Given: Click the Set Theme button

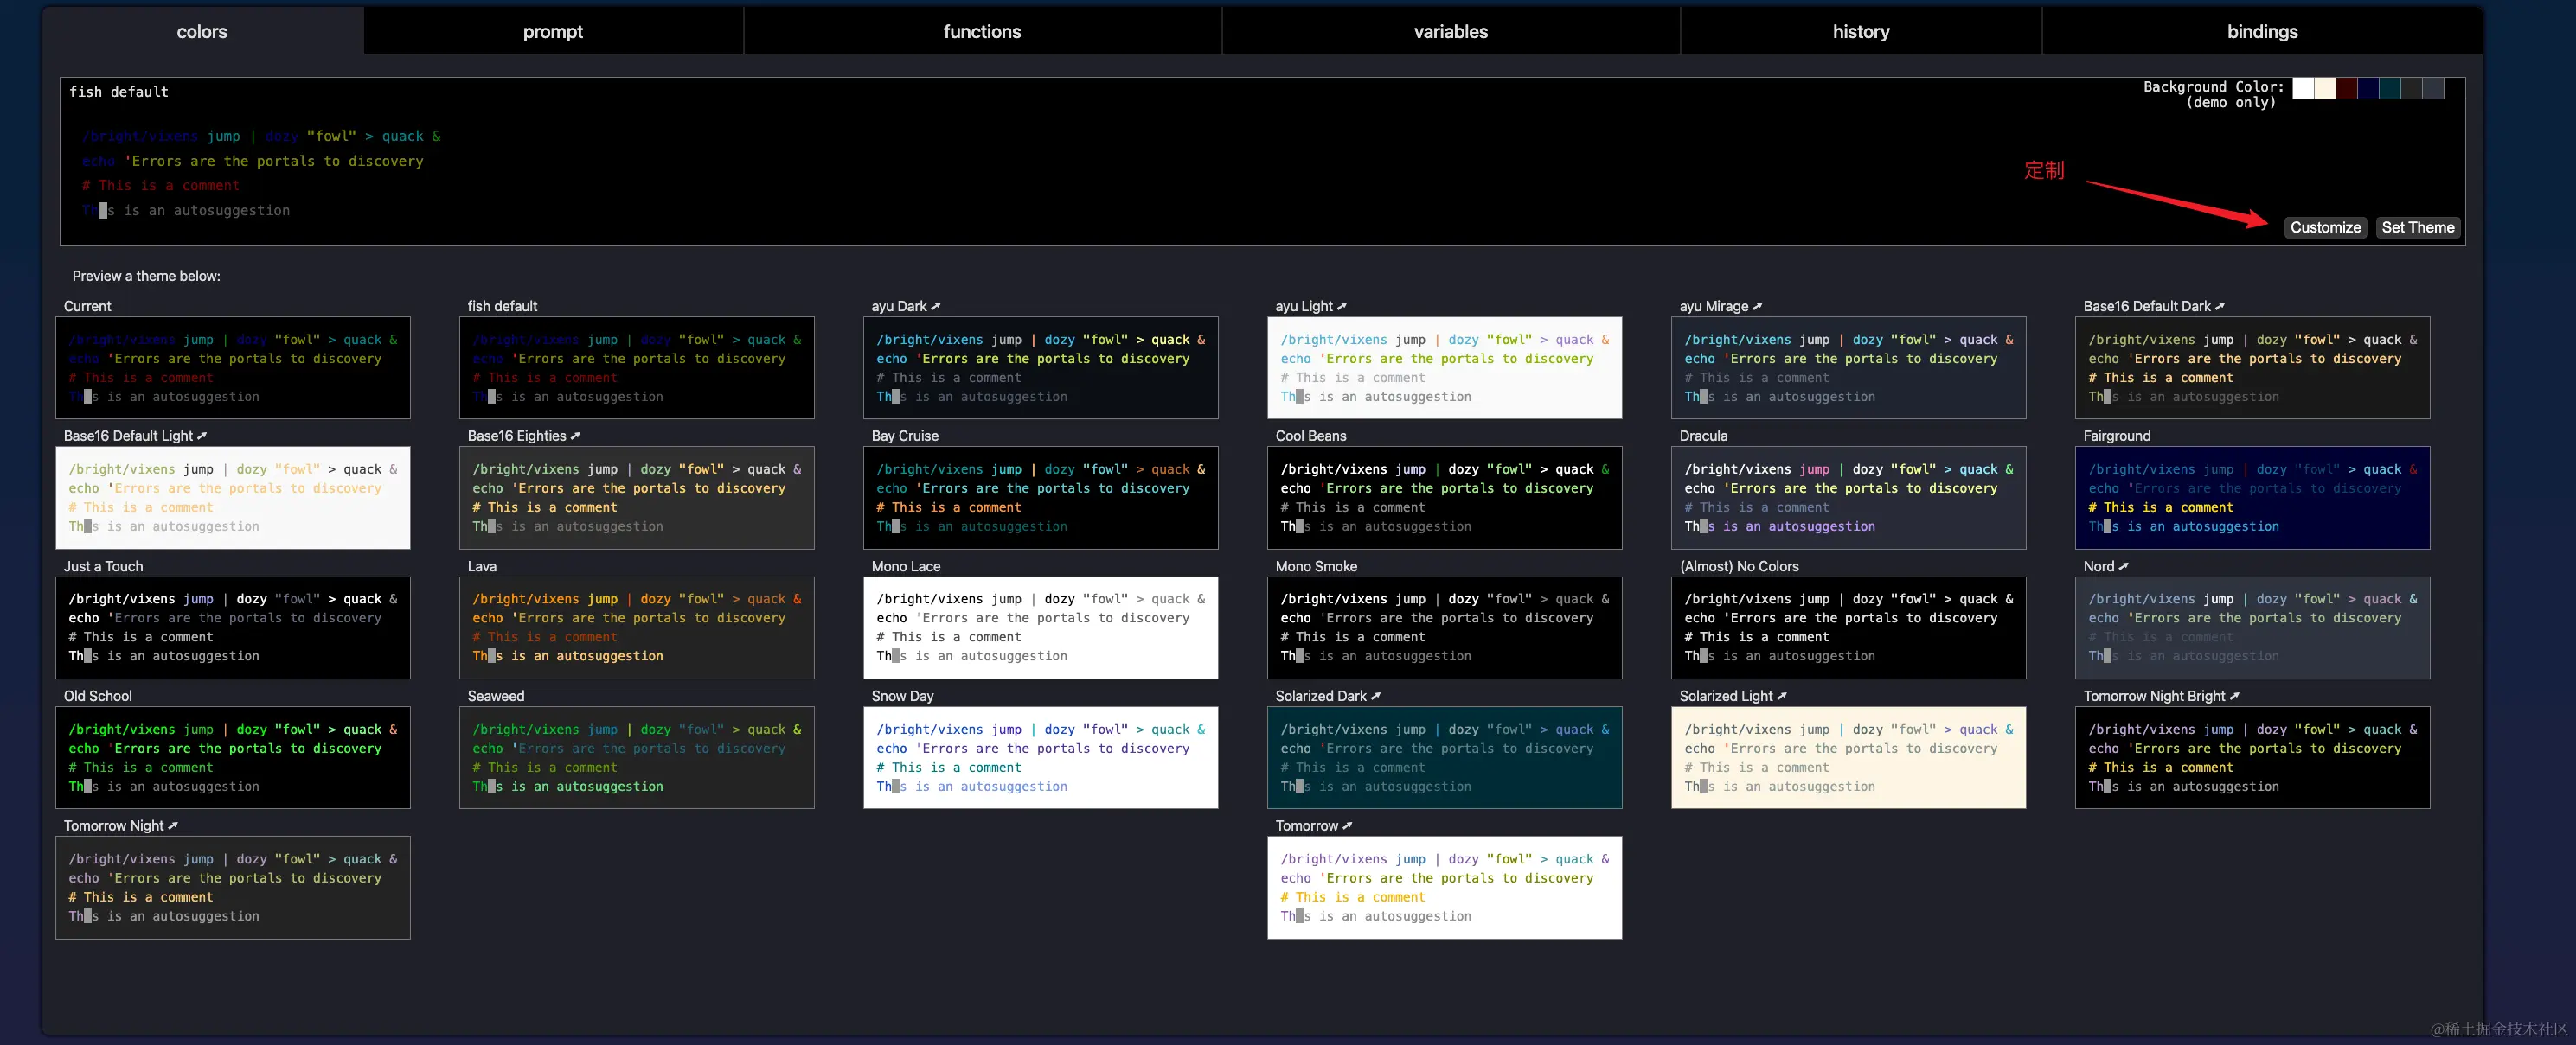Looking at the screenshot, I should click(2418, 228).
